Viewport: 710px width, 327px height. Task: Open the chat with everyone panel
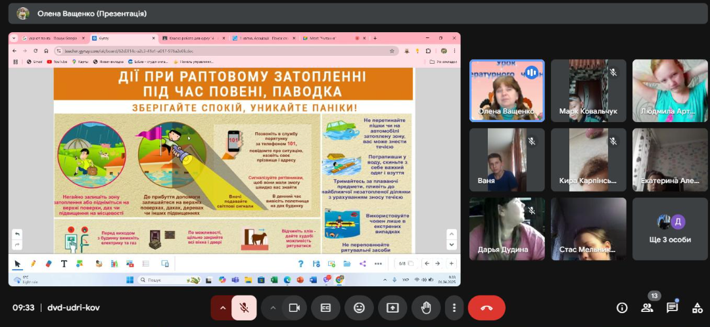pos(672,308)
